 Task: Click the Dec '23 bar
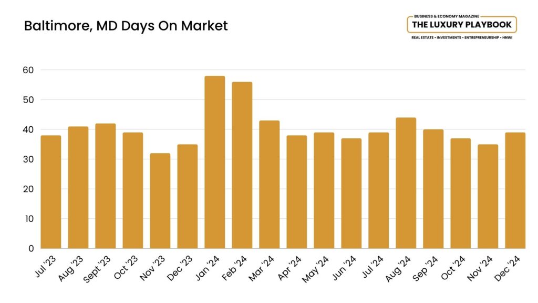pos(187,196)
